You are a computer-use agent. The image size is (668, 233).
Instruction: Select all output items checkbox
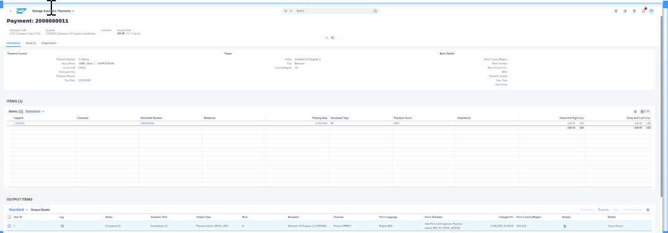(9, 217)
